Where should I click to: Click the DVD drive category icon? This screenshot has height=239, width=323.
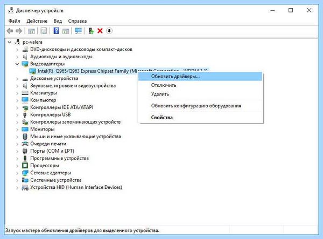pyautogui.click(x=25, y=49)
